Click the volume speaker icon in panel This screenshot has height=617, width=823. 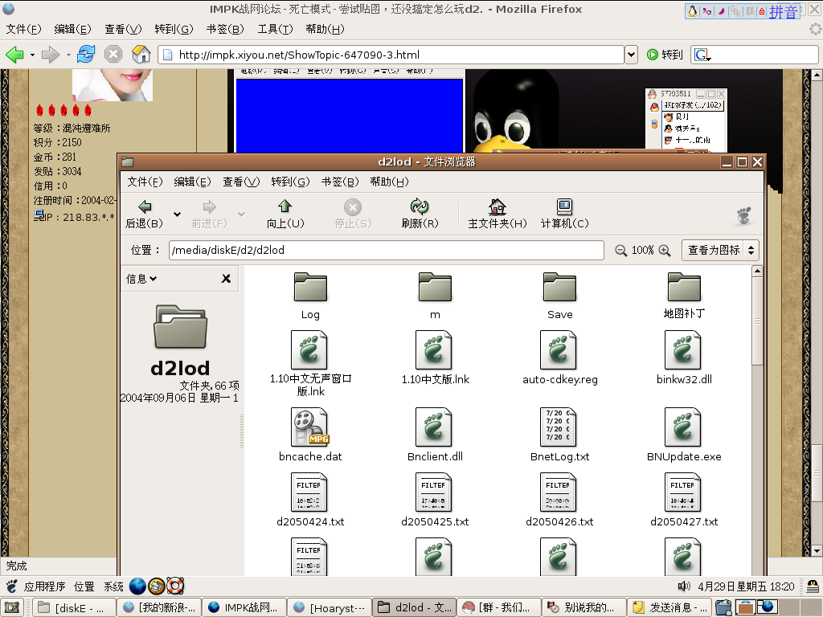coord(684,586)
